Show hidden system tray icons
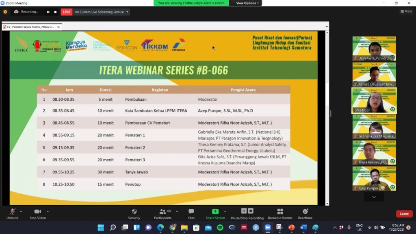Image resolution: width=416 pixels, height=234 pixels. [335, 227]
